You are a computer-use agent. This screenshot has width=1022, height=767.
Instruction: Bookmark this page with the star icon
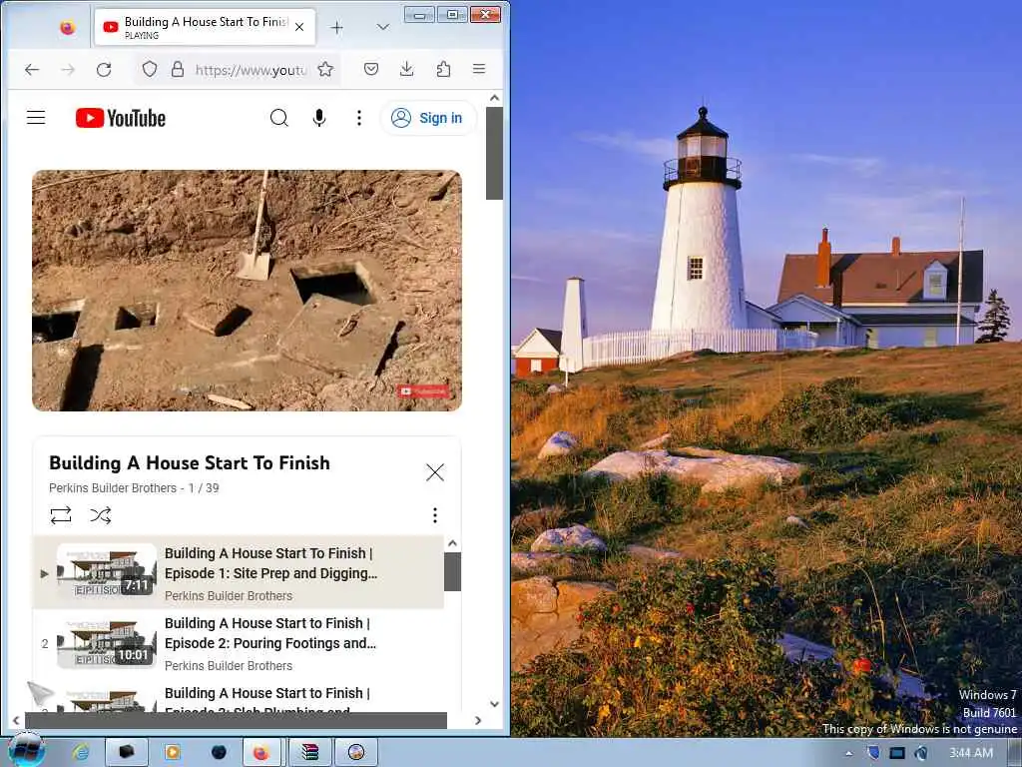click(x=325, y=69)
